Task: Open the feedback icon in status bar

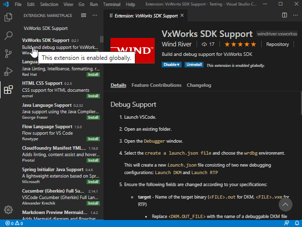Action: 287,224
